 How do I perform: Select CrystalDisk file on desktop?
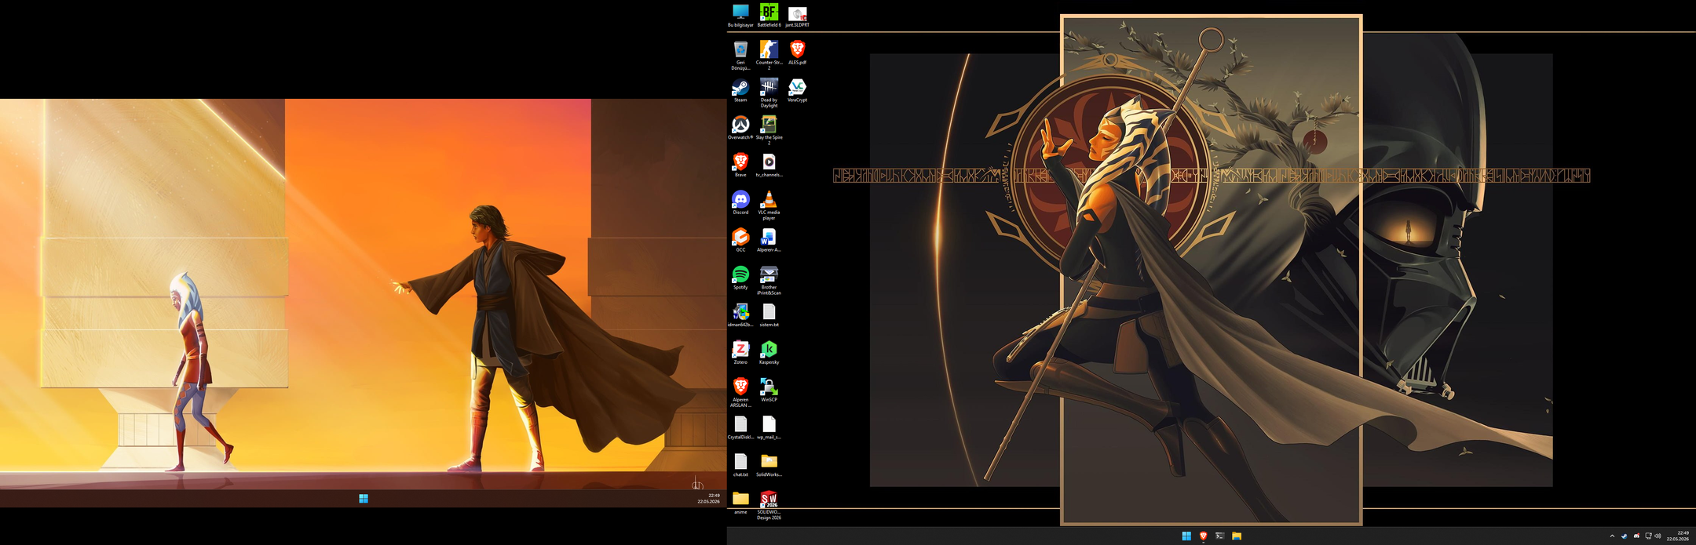[x=740, y=428]
